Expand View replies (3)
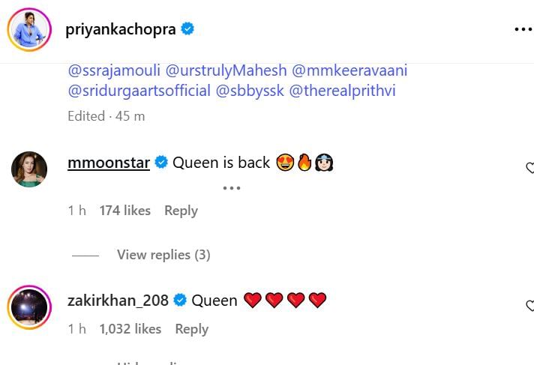Viewport: 534px width, 365px height. 163,255
